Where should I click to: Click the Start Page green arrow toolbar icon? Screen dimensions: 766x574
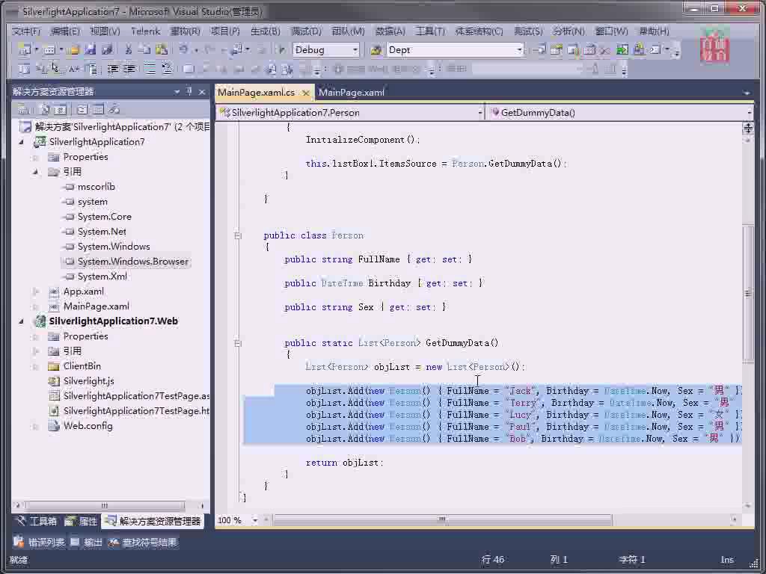622,49
